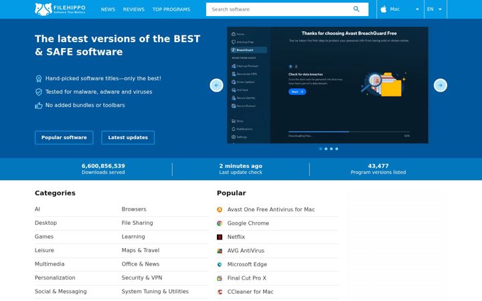
Task: Open the Personalization category
Action: click(x=55, y=278)
